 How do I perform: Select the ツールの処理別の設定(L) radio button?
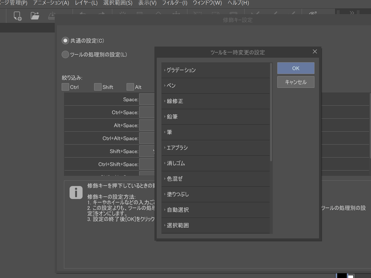coord(65,54)
